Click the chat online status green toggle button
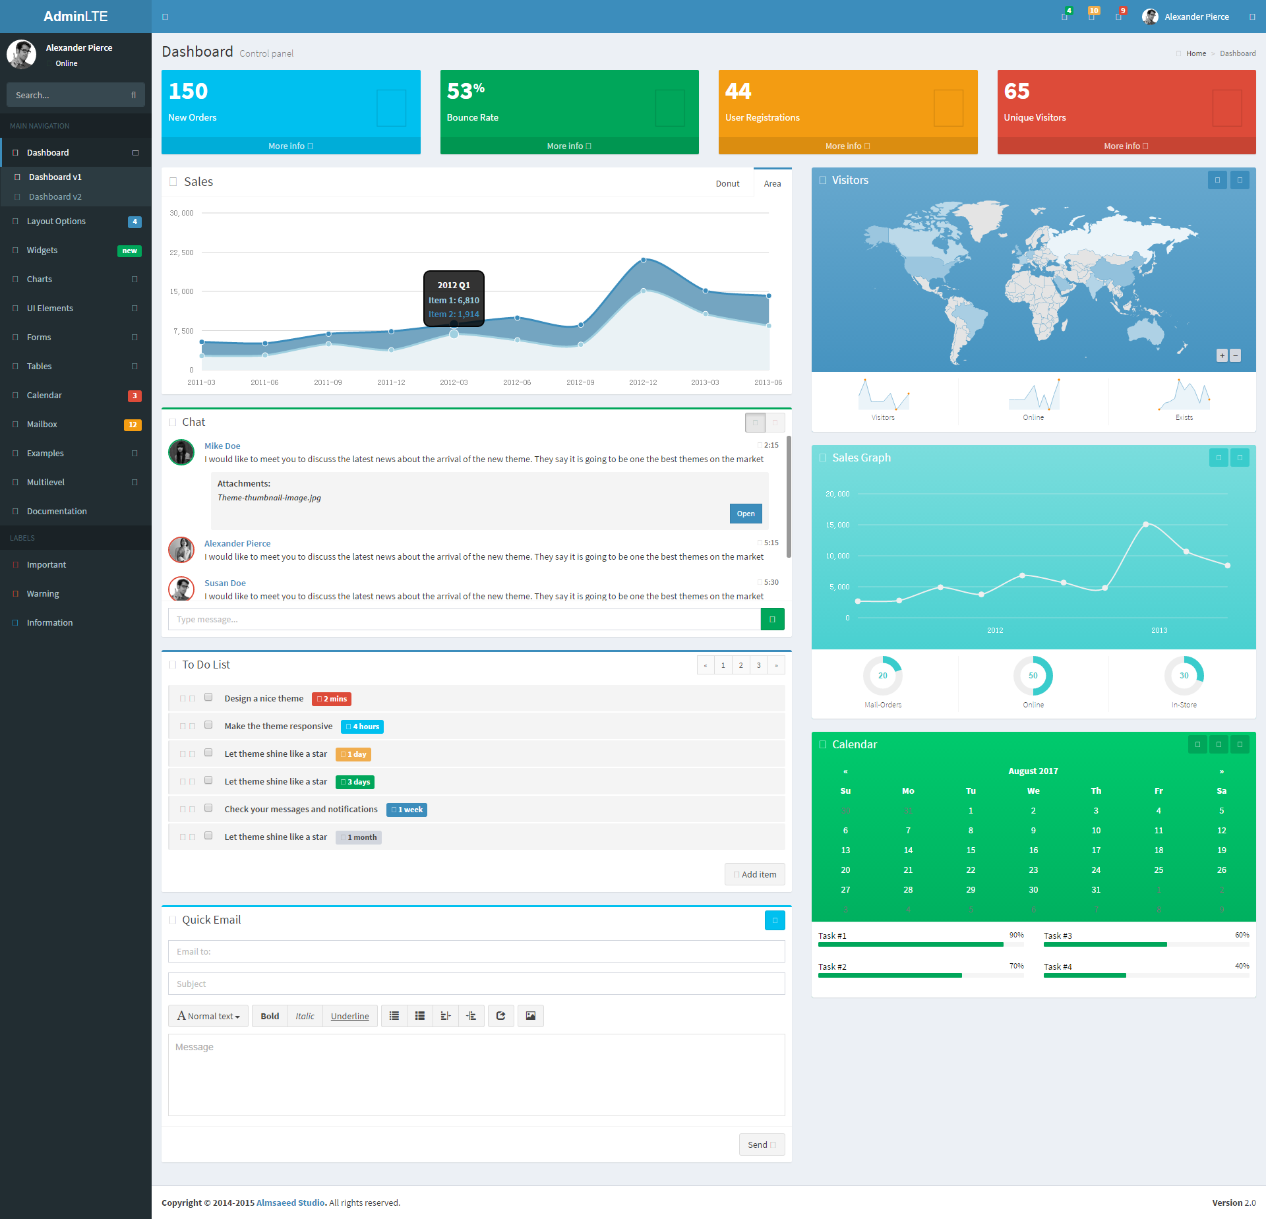The image size is (1266, 1219). (x=756, y=423)
